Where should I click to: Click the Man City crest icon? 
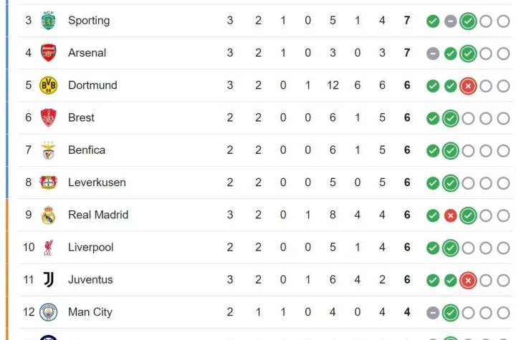coord(48,312)
